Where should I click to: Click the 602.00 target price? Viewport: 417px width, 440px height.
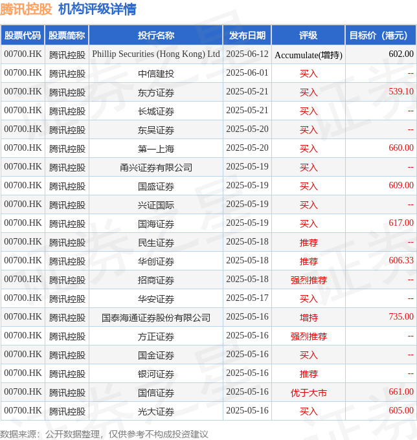pyautogui.click(x=401, y=54)
